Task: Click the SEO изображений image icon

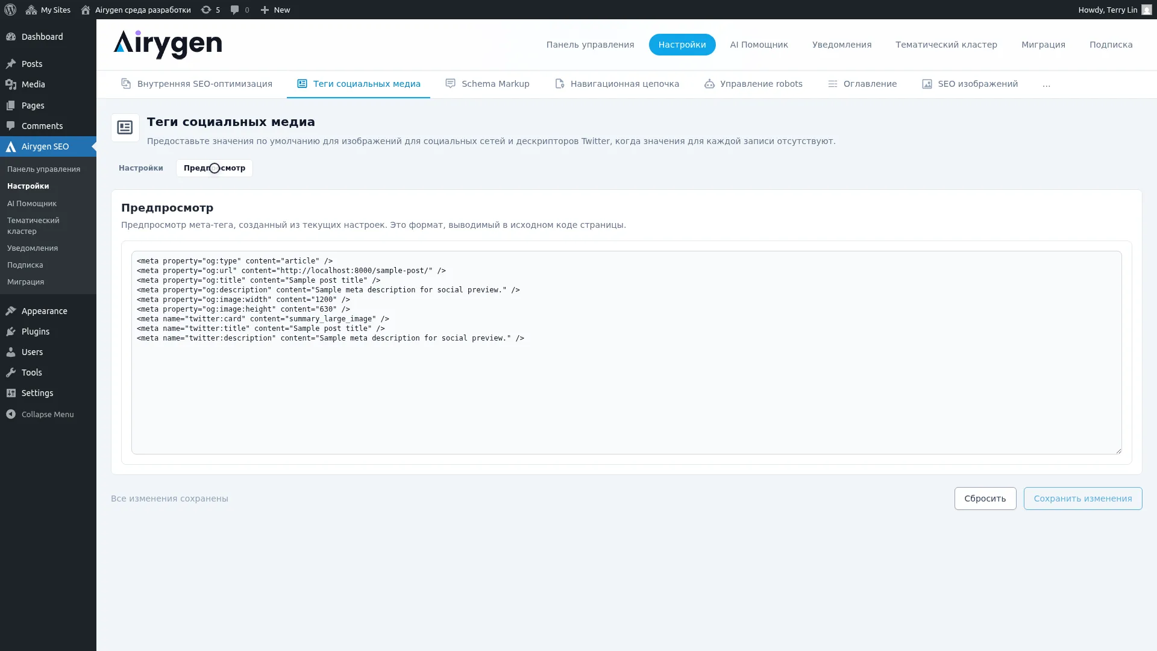Action: point(927,84)
